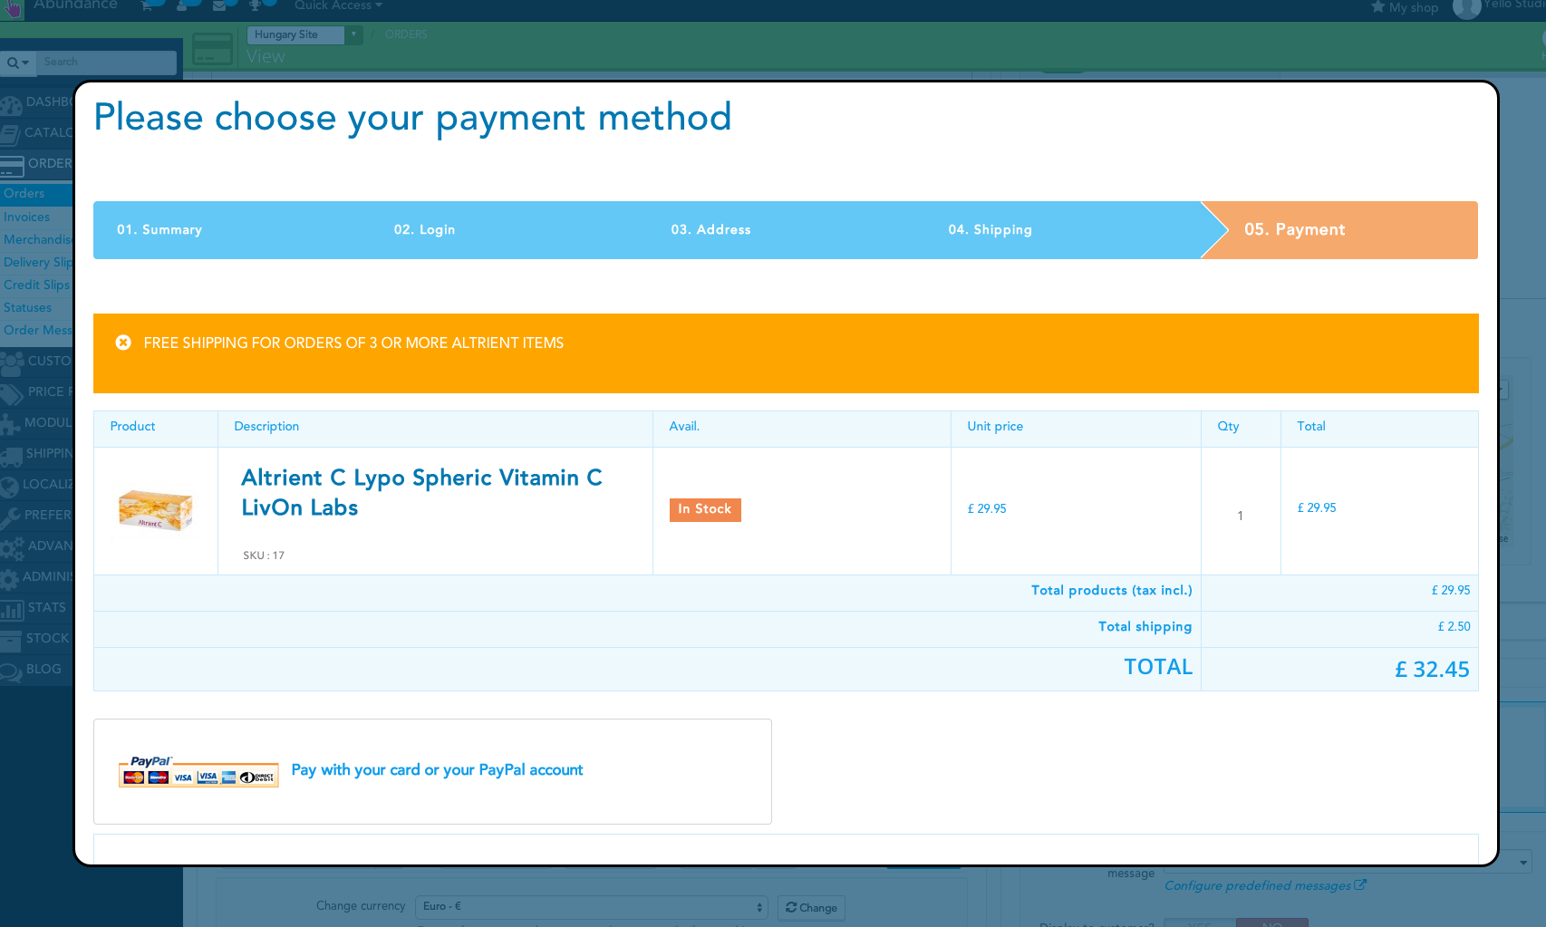Click the Please choose your payment method heading
This screenshot has width=1546, height=927.
tap(413, 118)
